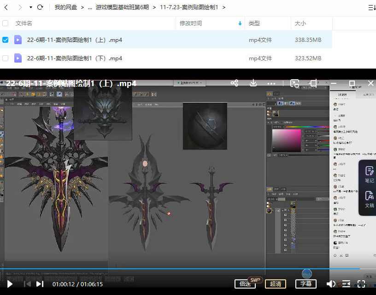Open the 倍速 playback speed menu
The width and height of the screenshot is (376, 295).
pos(245,284)
